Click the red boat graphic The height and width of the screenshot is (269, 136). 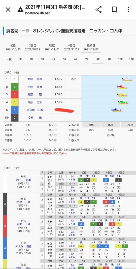122,87
